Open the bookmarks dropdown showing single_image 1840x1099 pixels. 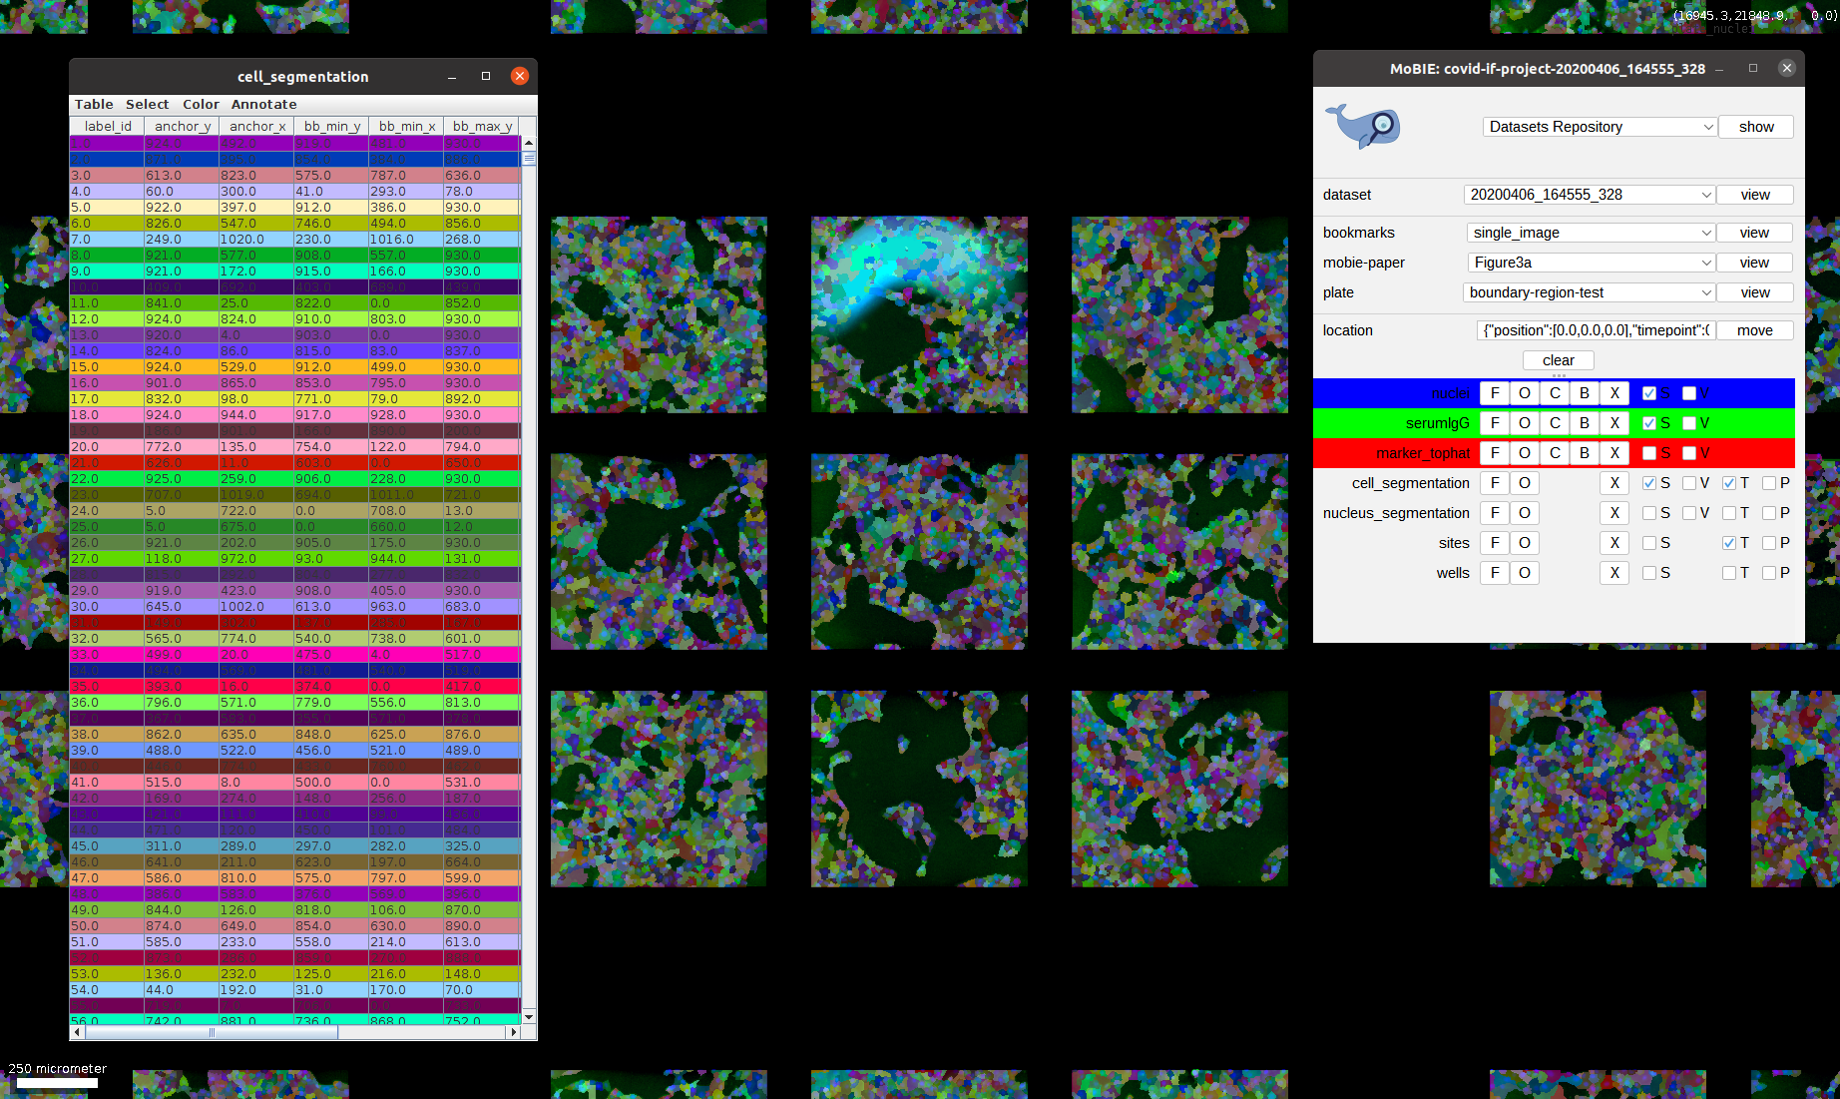(x=1591, y=233)
